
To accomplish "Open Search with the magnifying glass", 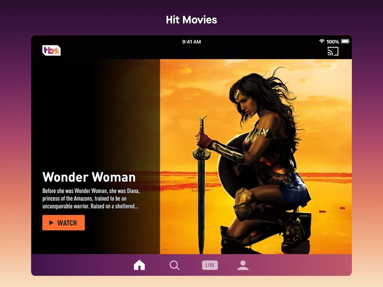I will [x=175, y=265].
